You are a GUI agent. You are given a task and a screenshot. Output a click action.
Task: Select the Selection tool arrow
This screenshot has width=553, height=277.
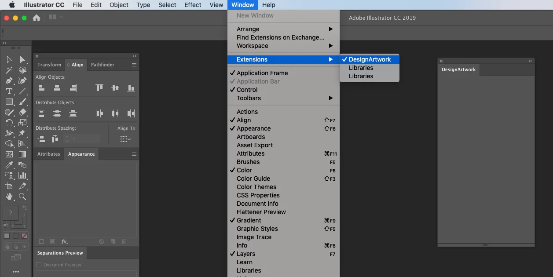tap(9, 60)
